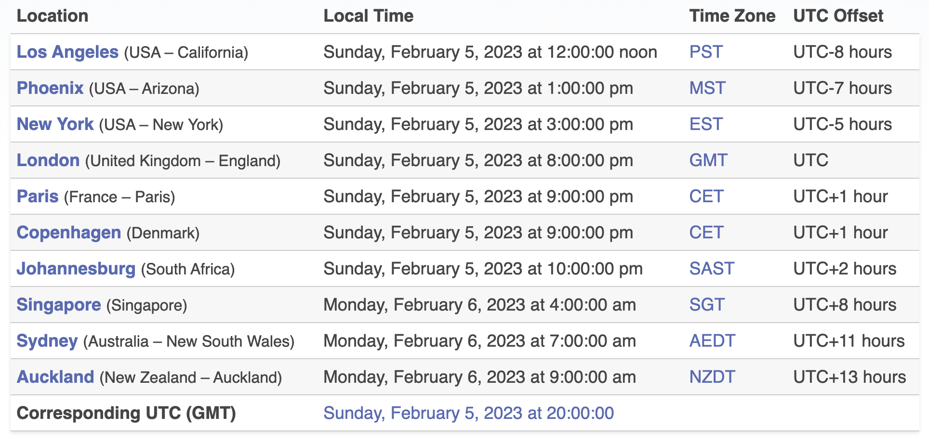Open the Copenhagen city link
Image resolution: width=929 pixels, height=442 pixels.
tap(69, 233)
